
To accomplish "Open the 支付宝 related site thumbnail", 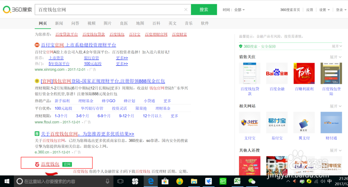I will [250, 123].
